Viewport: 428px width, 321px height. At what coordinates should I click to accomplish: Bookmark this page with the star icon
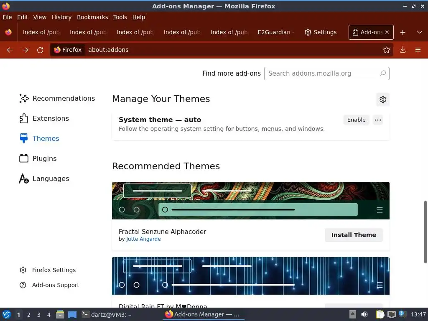click(387, 50)
